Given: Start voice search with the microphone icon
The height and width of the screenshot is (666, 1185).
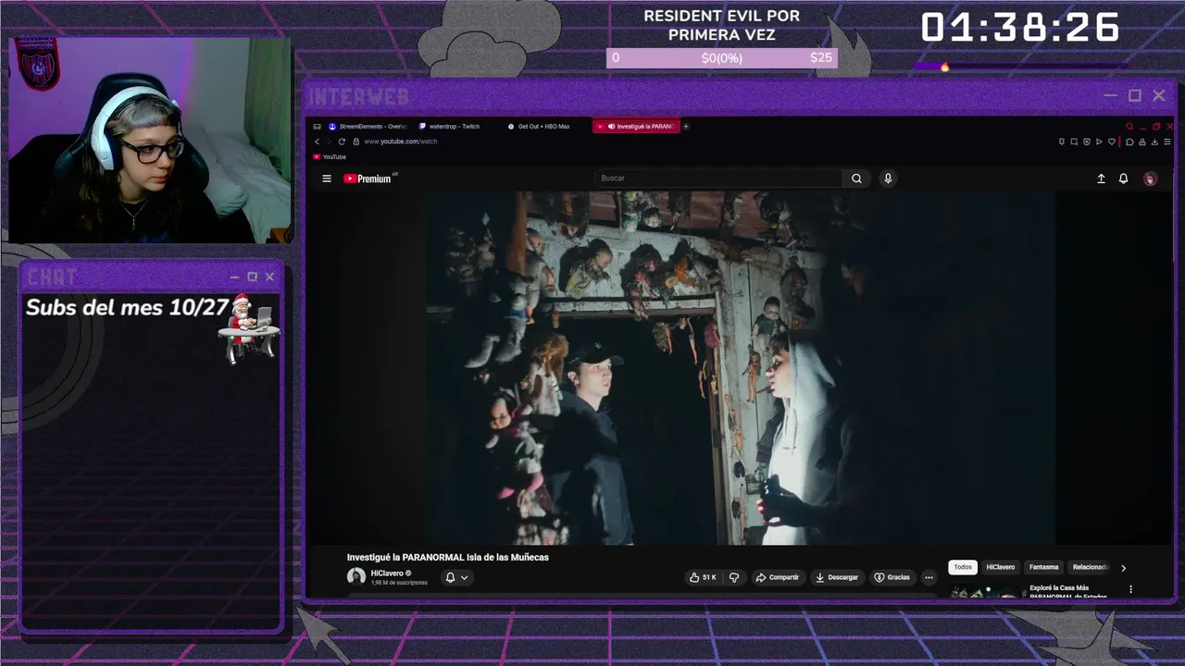Looking at the screenshot, I should pyautogui.click(x=888, y=179).
